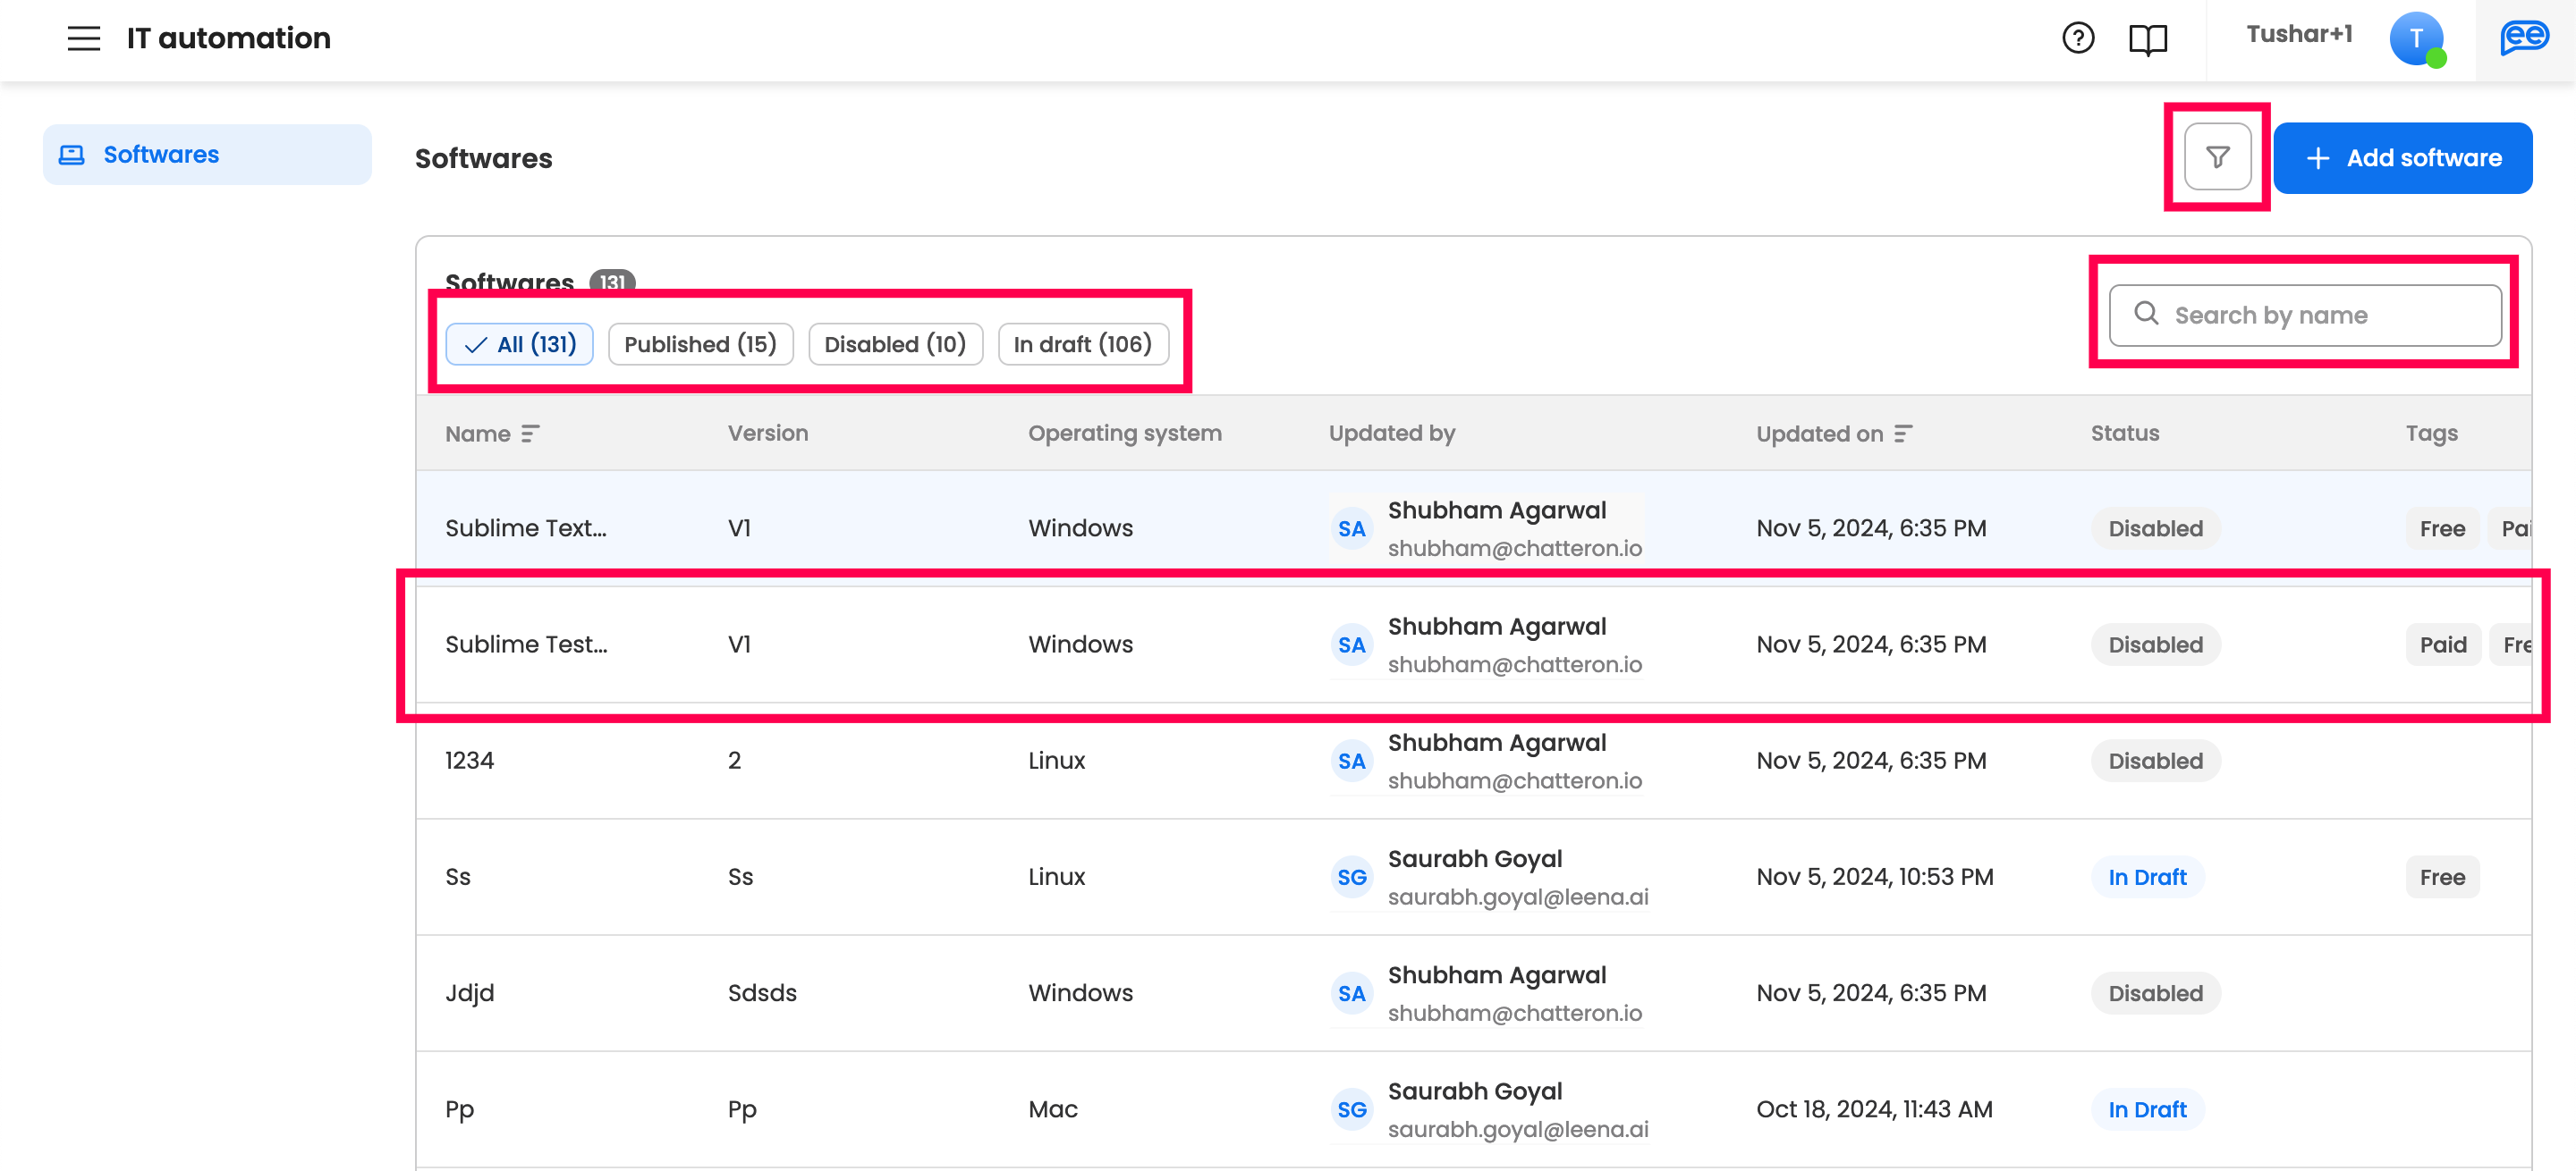This screenshot has height=1171, width=2576.
Task: Click the In Draft status of Ss
Action: click(2146, 876)
